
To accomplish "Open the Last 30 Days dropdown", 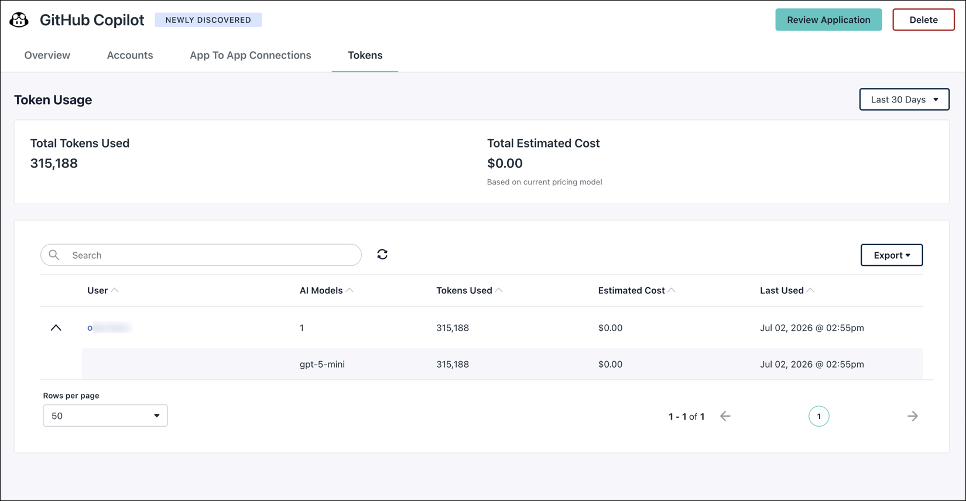I will click(x=904, y=99).
